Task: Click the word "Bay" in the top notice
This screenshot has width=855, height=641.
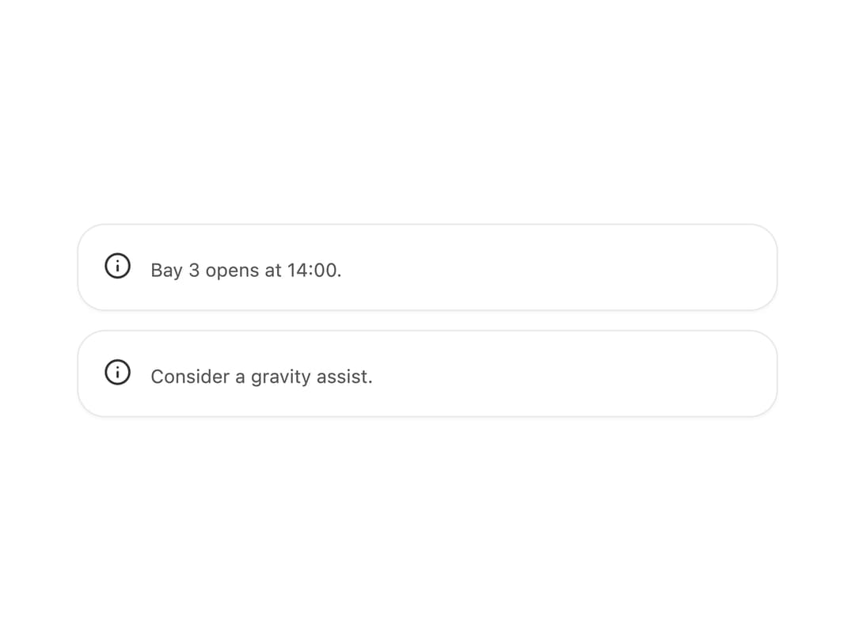Action: (x=166, y=271)
